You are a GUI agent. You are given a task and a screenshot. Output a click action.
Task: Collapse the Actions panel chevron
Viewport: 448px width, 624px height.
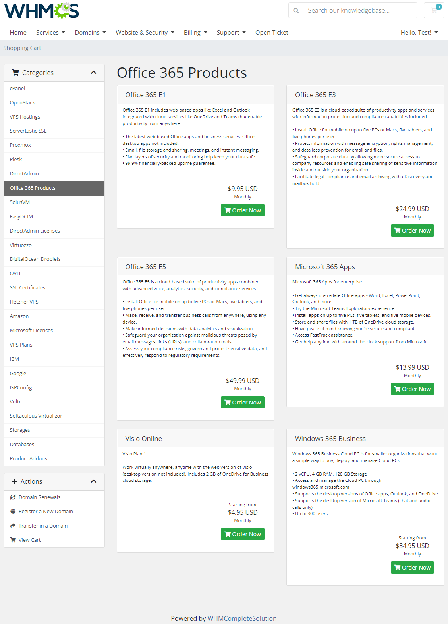(94, 481)
